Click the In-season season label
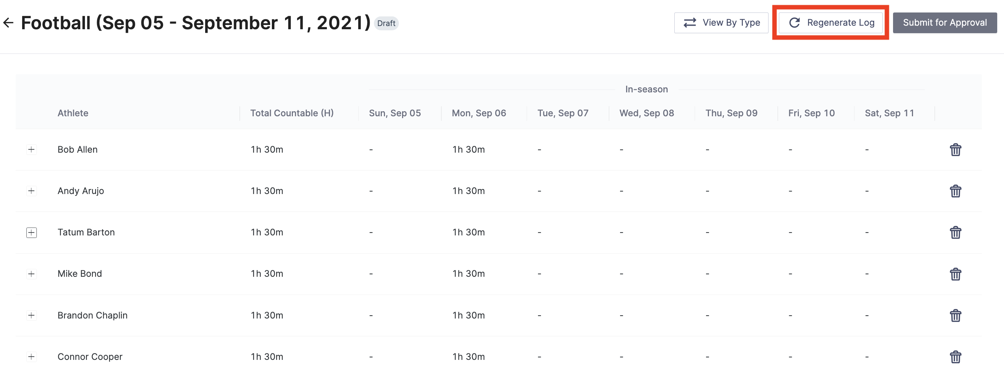Viewport: 1004px width, 377px height. click(x=646, y=89)
